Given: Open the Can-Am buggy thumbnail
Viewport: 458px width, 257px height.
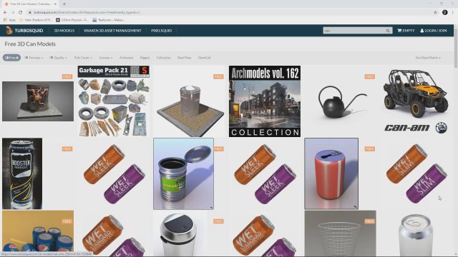Looking at the screenshot, I should (416, 101).
